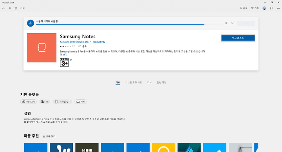Viewport: 282px width, 152px height.
Task: Click the download progress bar
Action: [x=129, y=25]
